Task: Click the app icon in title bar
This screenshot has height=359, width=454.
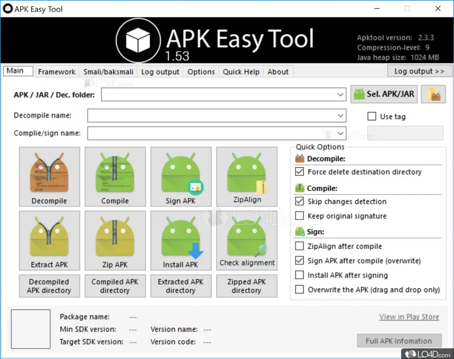Action: (8, 9)
